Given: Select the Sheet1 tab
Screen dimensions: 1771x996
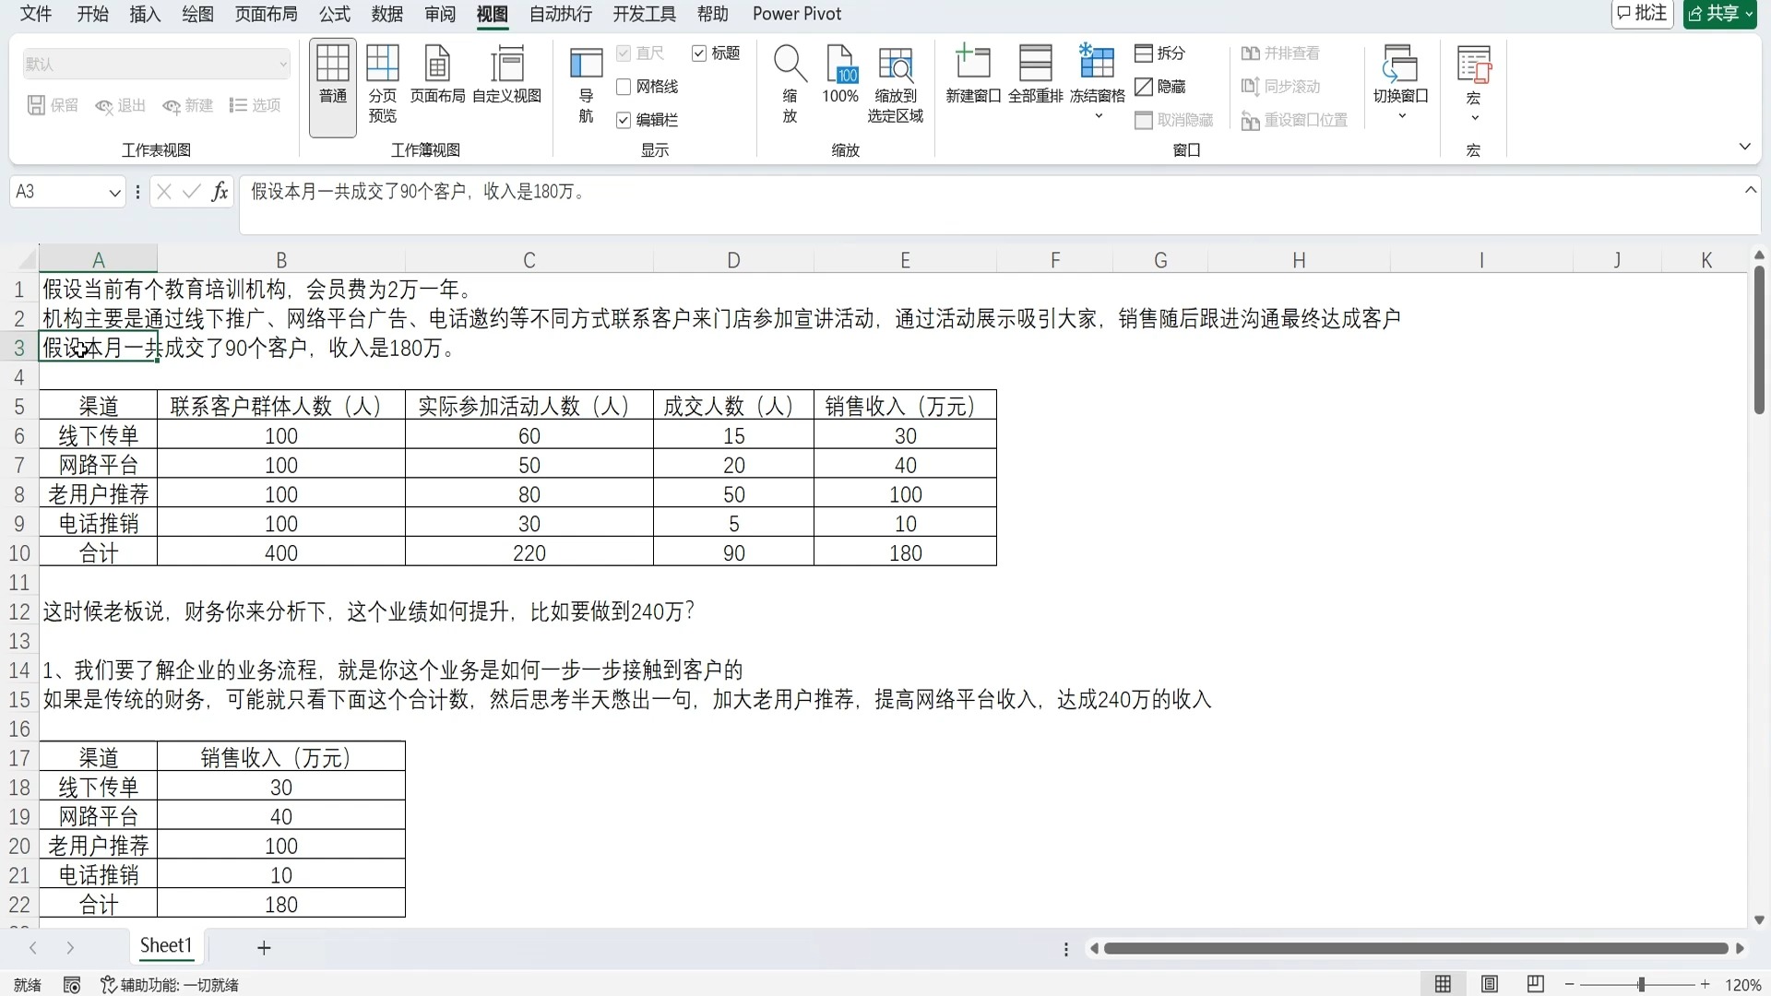Looking at the screenshot, I should click(166, 946).
